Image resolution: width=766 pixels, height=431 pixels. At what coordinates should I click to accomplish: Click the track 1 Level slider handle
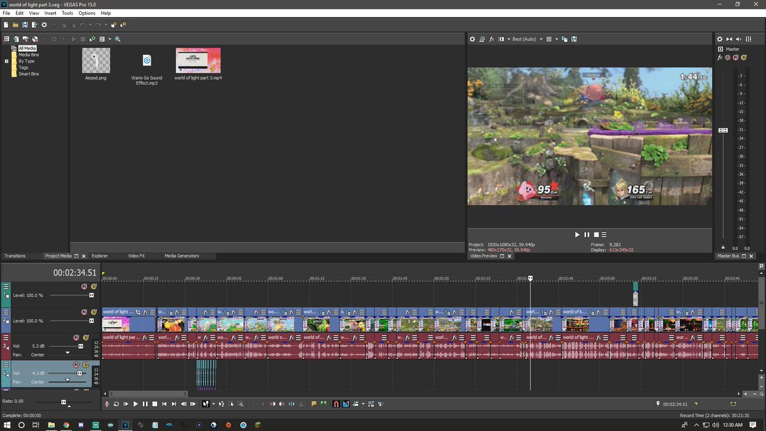[x=91, y=295]
